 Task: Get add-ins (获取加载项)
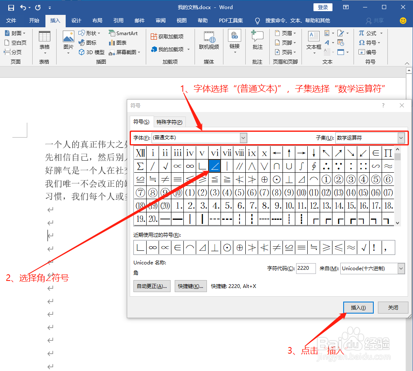pyautogui.click(x=167, y=37)
